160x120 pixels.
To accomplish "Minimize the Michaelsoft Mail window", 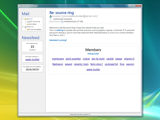I will click(130, 6).
